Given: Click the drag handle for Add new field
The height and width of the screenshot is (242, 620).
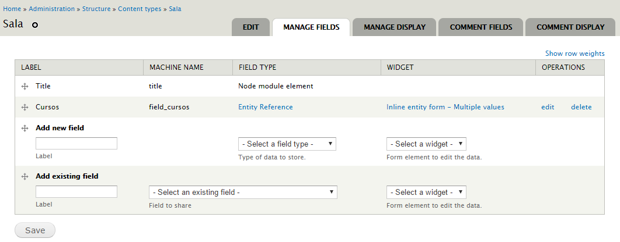Looking at the screenshot, I should 25,128.
